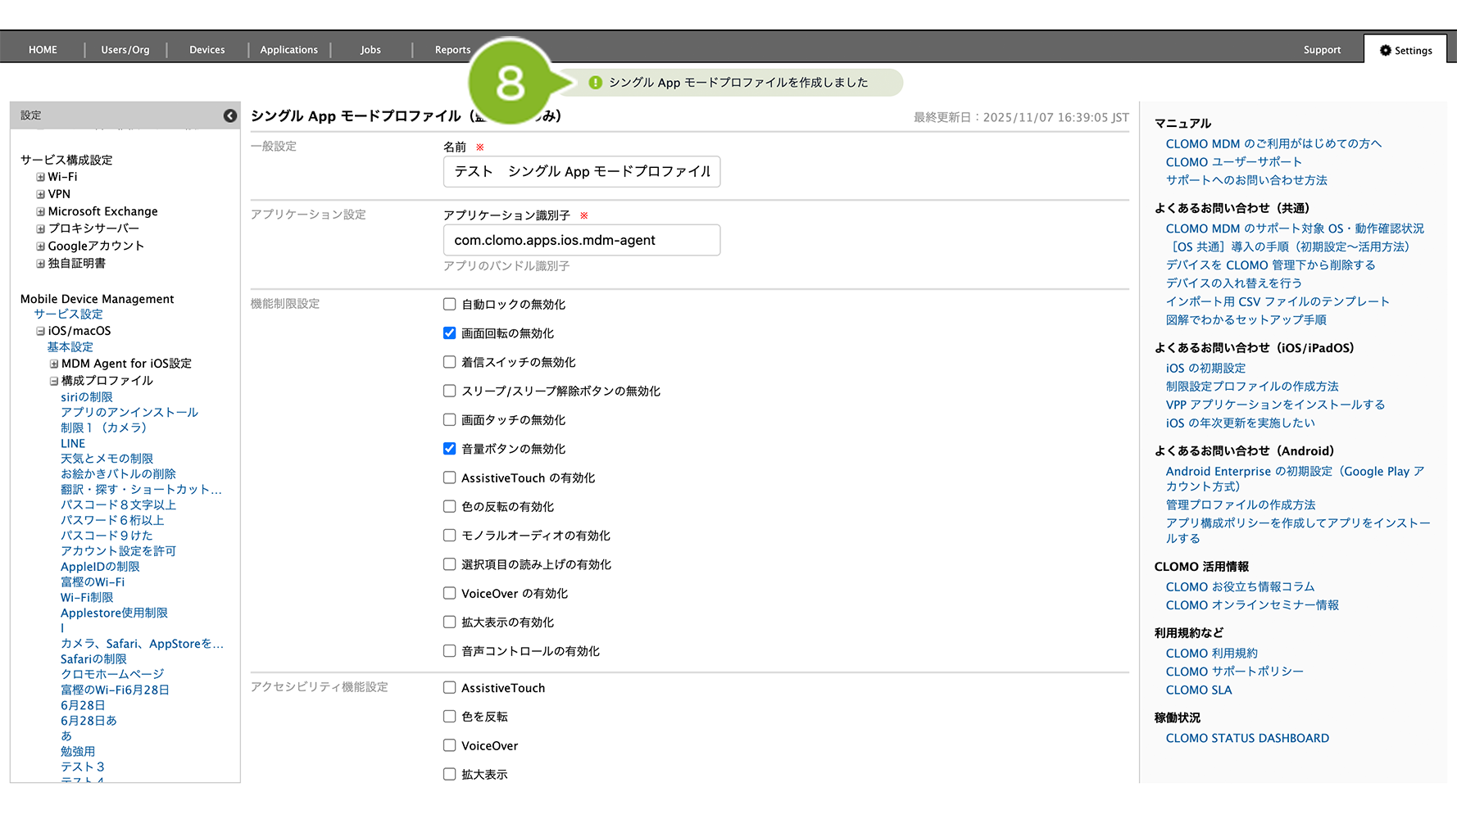1457x819 pixels.
Task: Expand MDM Agent for iOS設定 node
Action: pos(54,364)
